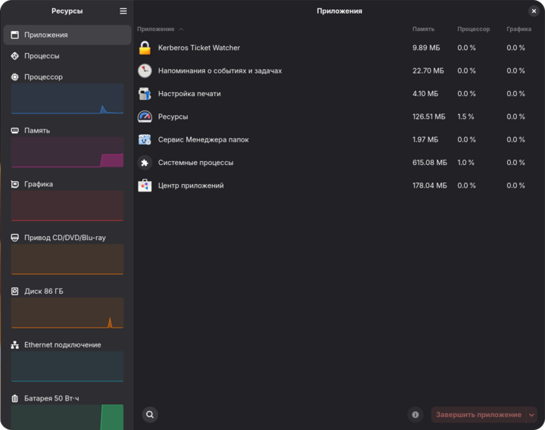The image size is (545, 430).
Task: Click the Память usage graph
Action: (x=67, y=152)
